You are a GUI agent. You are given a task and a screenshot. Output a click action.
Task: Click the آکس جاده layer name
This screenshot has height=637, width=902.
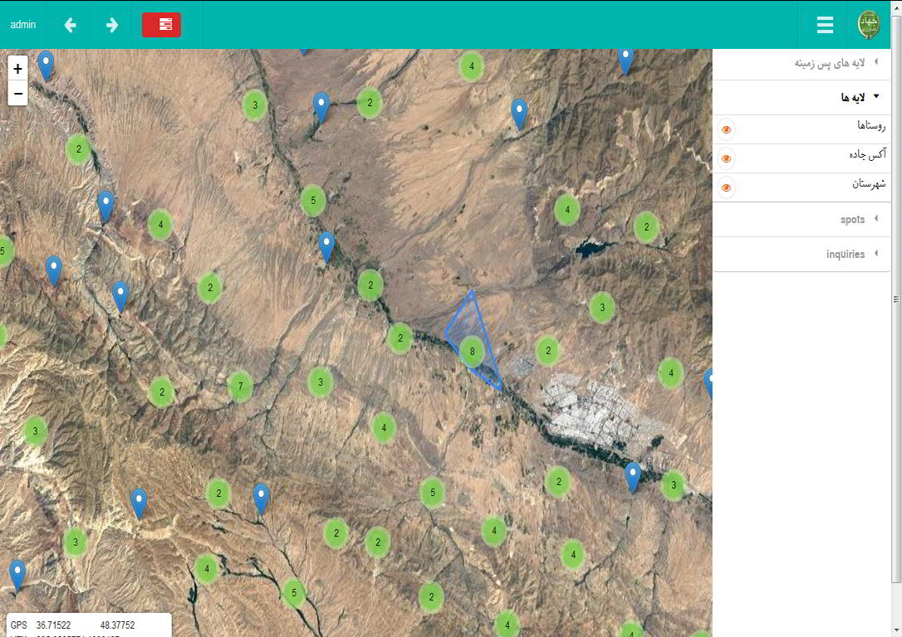pyautogui.click(x=867, y=154)
